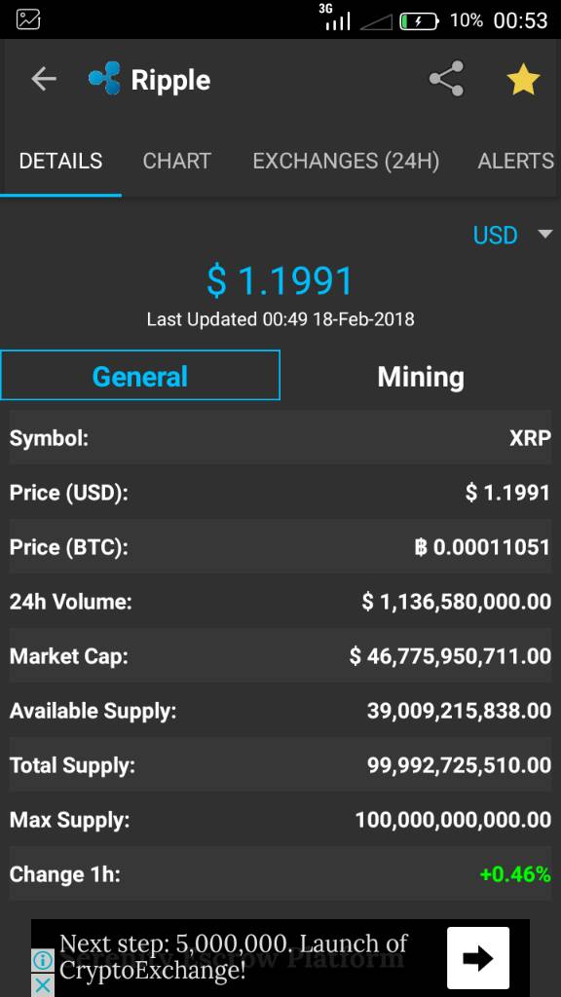Tap the large $ 1.1991 price

280,281
